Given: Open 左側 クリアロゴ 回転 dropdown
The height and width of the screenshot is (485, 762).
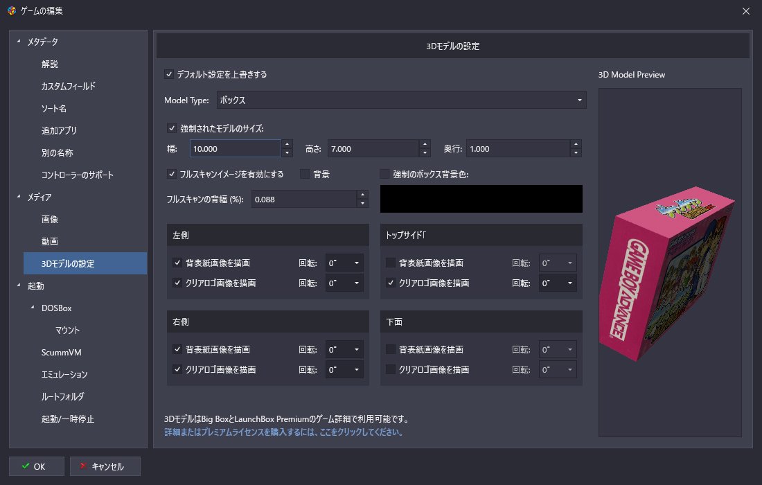Looking at the screenshot, I should [344, 283].
